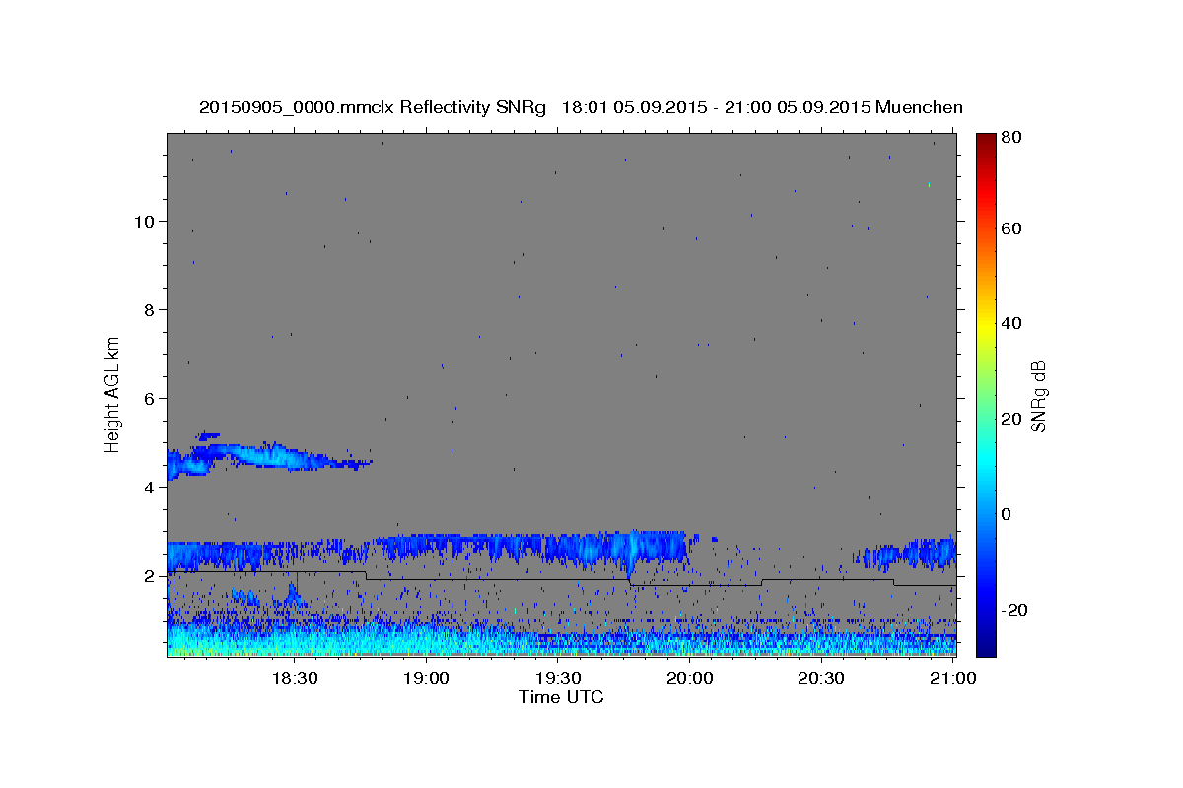Click the colorbar value -20

tap(1015, 610)
